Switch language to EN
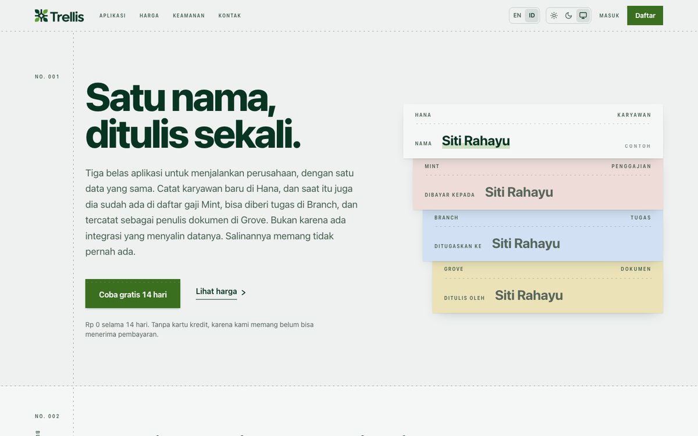Viewport: 698px width, 436px height. (517, 16)
